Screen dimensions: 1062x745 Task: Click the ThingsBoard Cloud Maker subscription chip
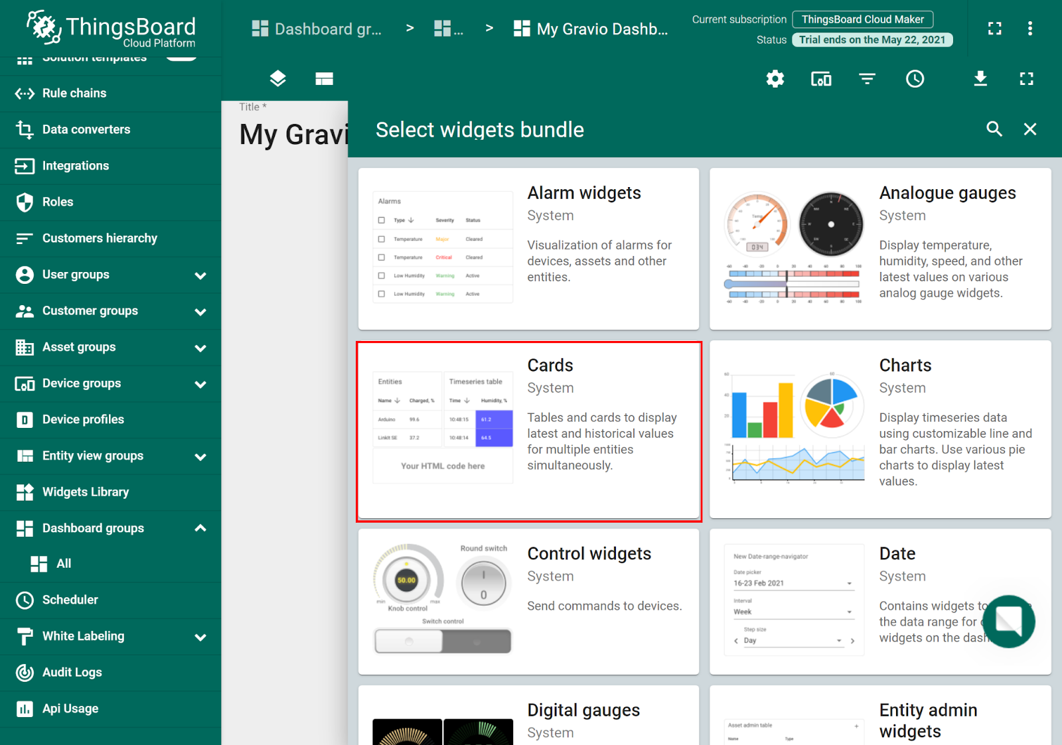[x=862, y=19]
